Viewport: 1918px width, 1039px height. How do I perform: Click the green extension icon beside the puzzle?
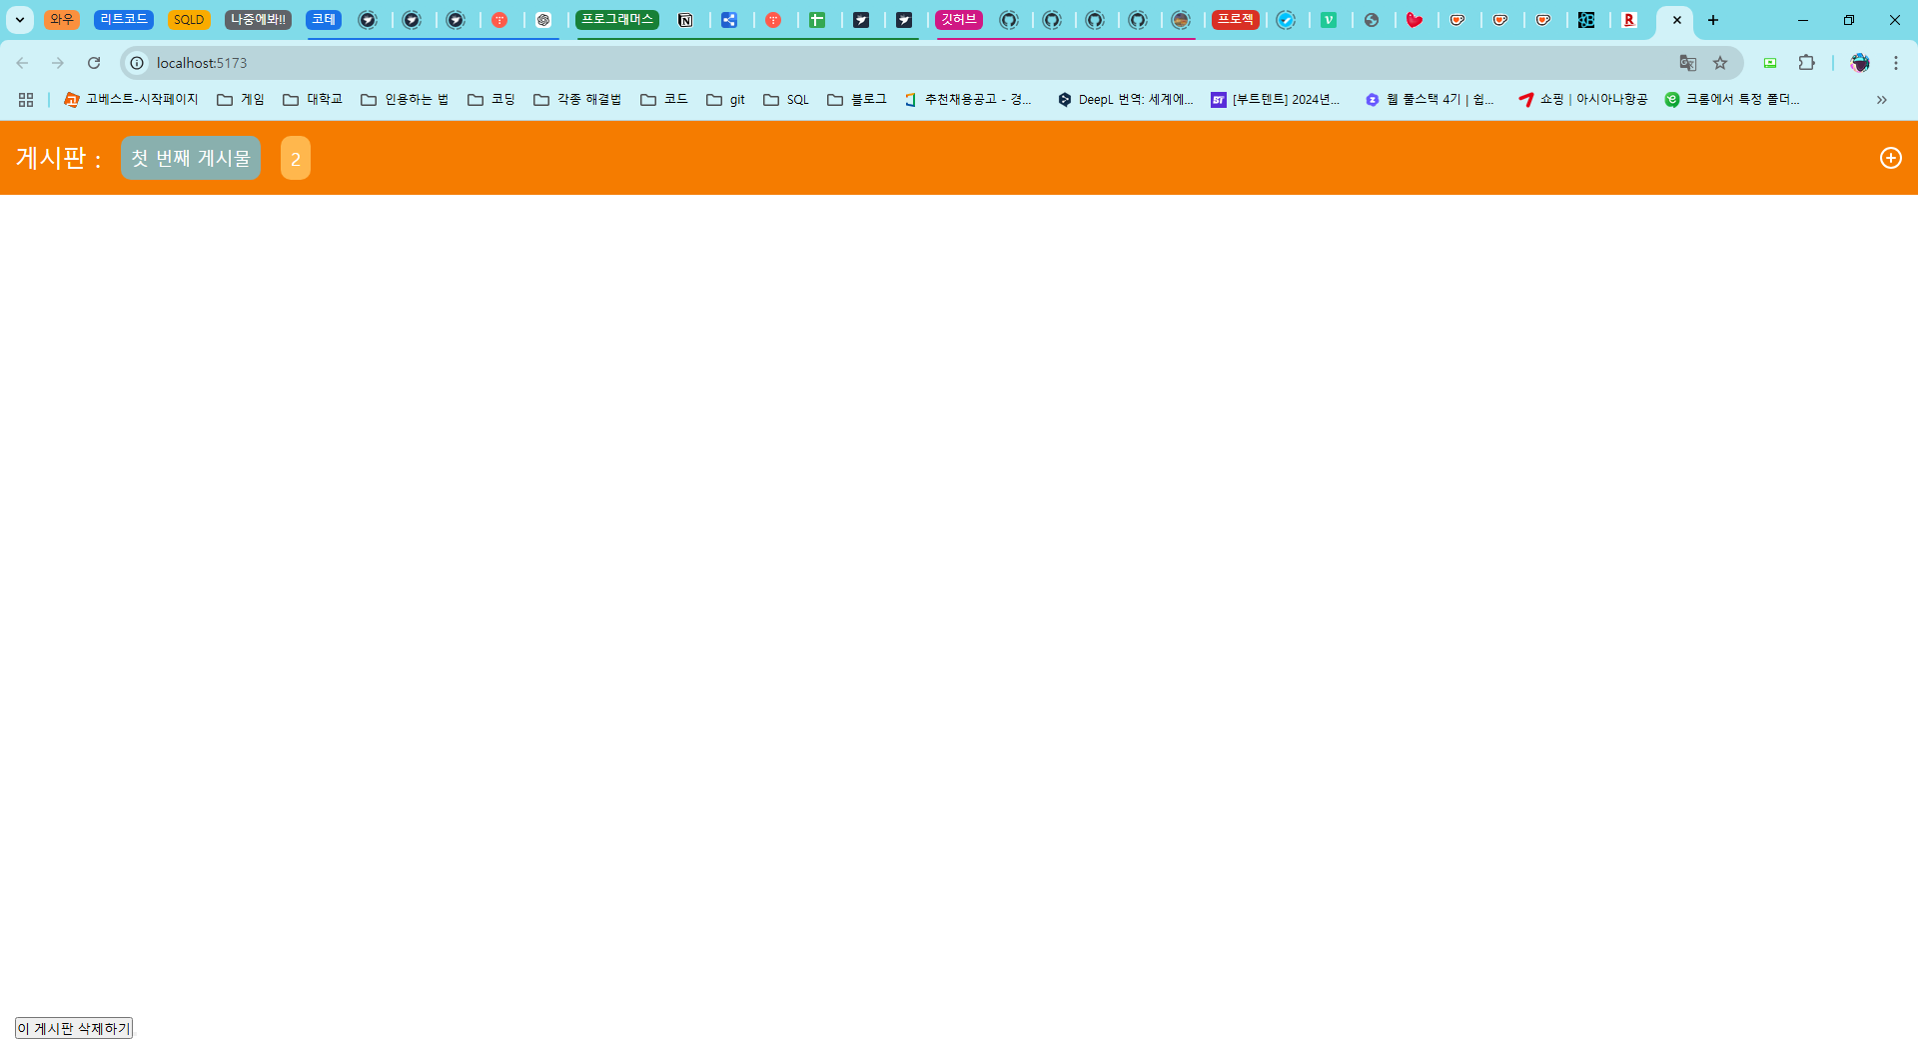pos(1770,63)
